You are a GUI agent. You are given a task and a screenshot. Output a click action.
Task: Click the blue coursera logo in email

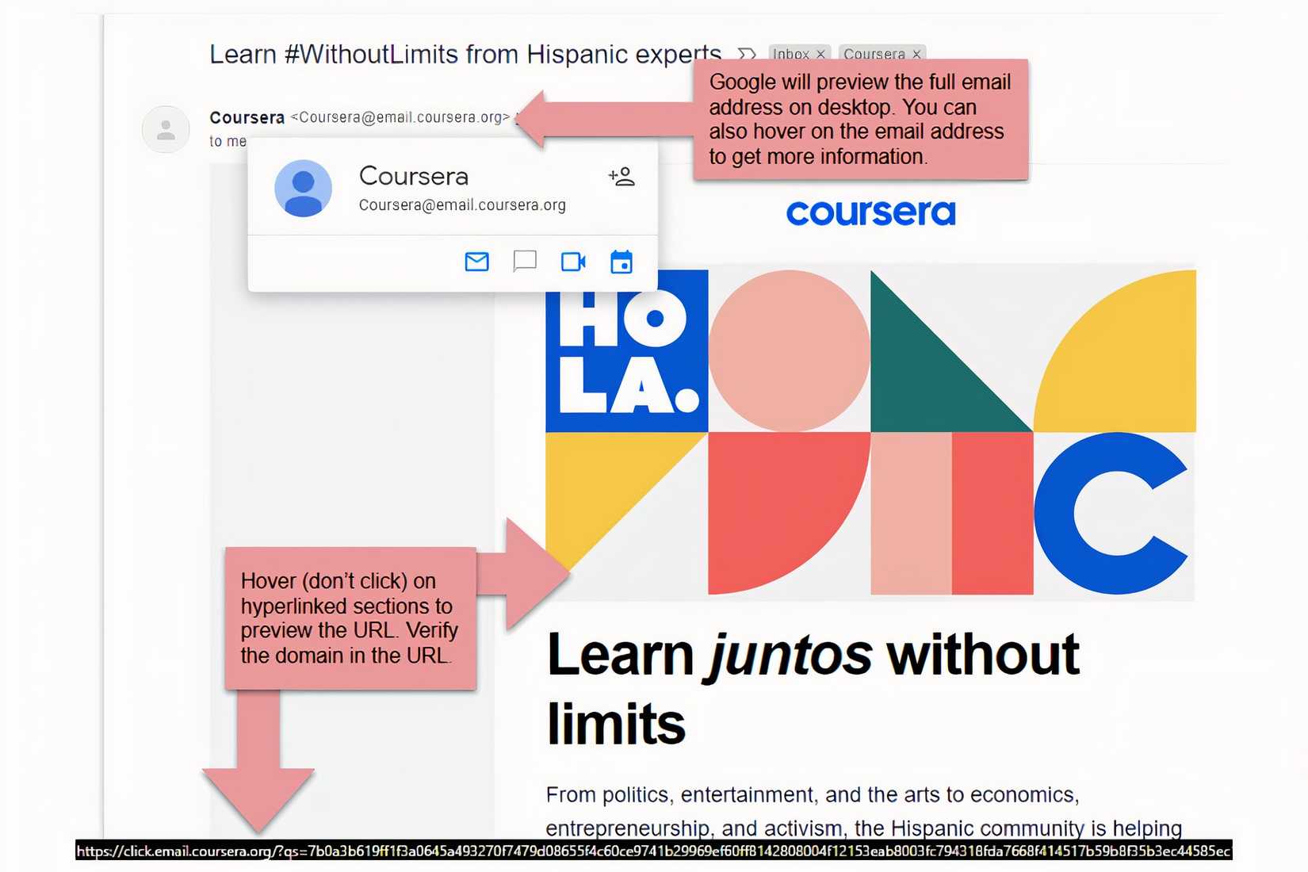(x=870, y=212)
